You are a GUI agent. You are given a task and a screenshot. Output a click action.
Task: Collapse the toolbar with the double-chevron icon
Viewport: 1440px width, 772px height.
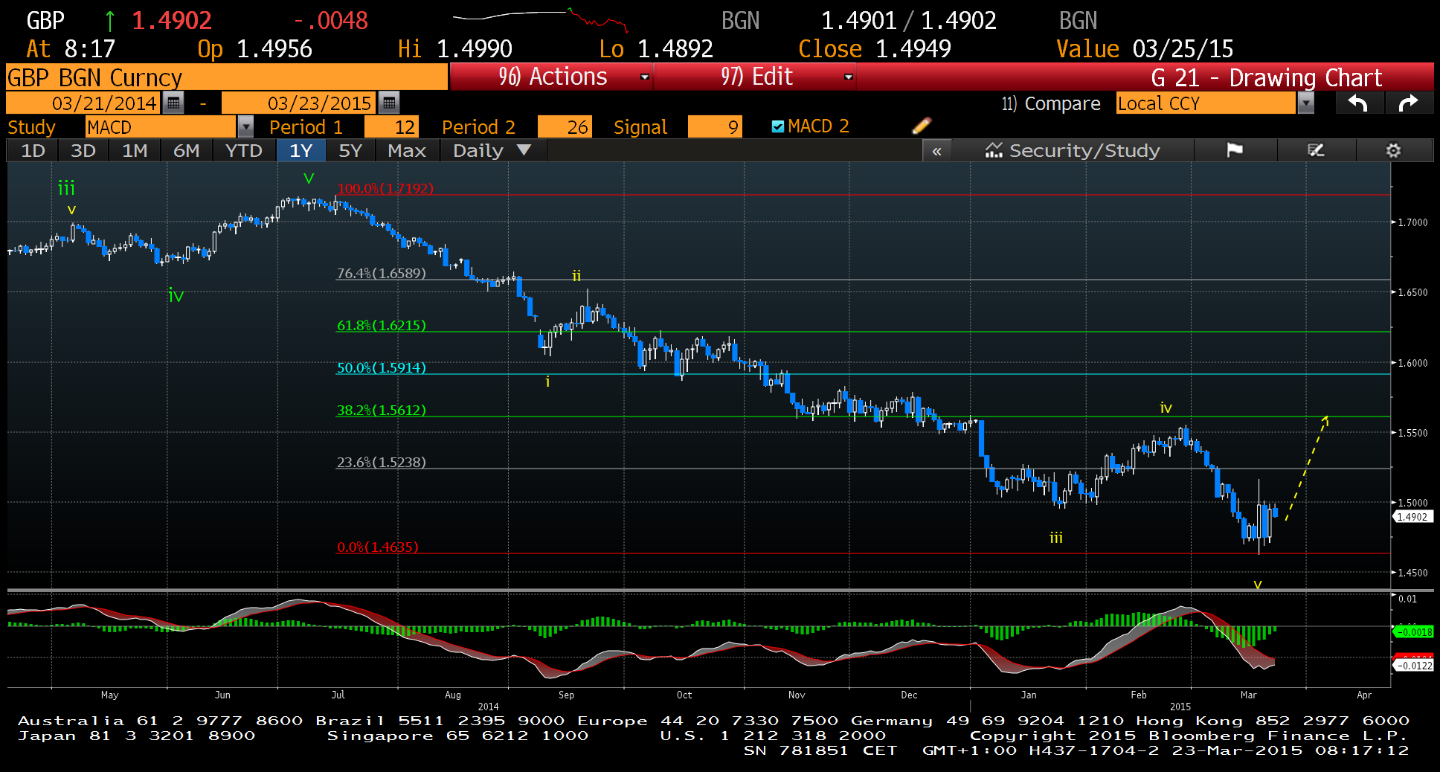point(936,151)
